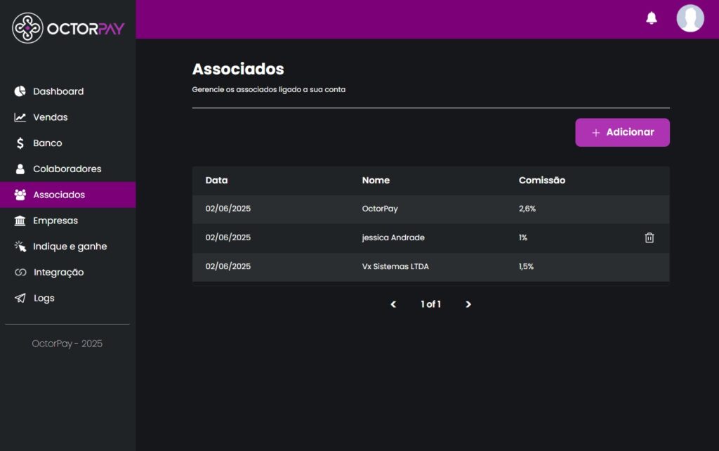Open Dashboard menu item

[68, 91]
